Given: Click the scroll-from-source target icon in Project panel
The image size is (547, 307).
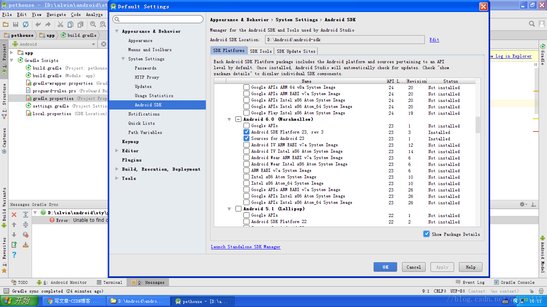Looking at the screenshot, I should [x=104, y=44].
